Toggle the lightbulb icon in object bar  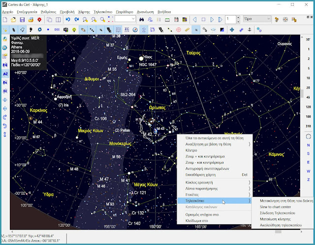(74, 30)
